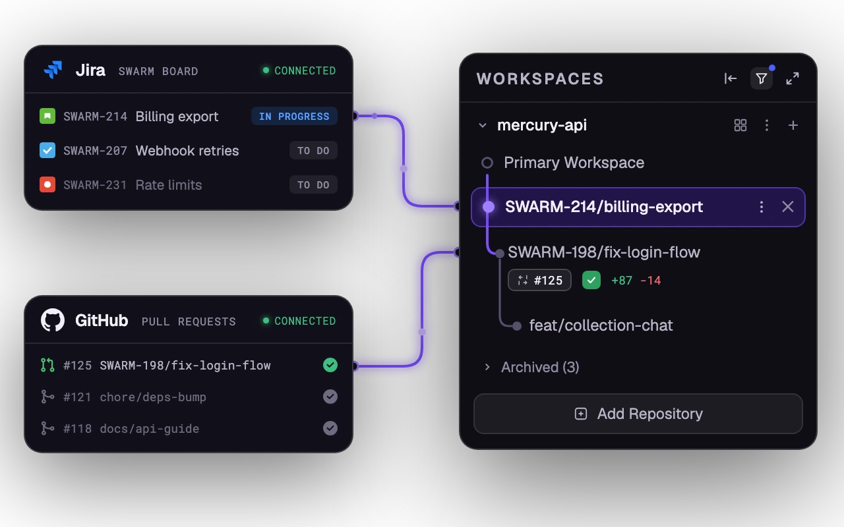Screen dimensions: 844x527
Task: Click SWARM-214 story type icon
Action: tap(47, 117)
